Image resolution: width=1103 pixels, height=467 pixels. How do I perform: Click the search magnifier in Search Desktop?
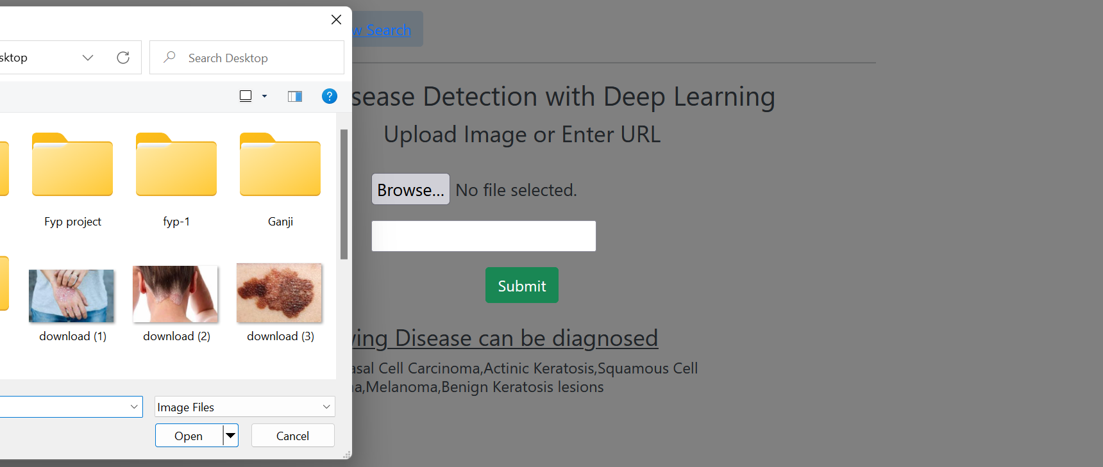(x=168, y=58)
